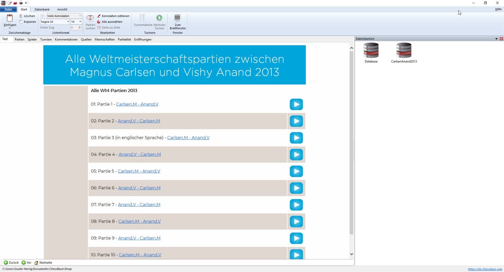Play Partie 6 with its blue play button

click(x=296, y=188)
